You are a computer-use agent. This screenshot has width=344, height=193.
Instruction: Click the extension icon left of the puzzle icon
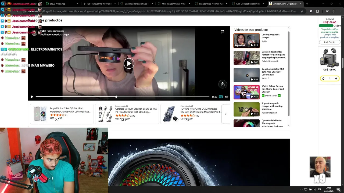coord(311,11)
